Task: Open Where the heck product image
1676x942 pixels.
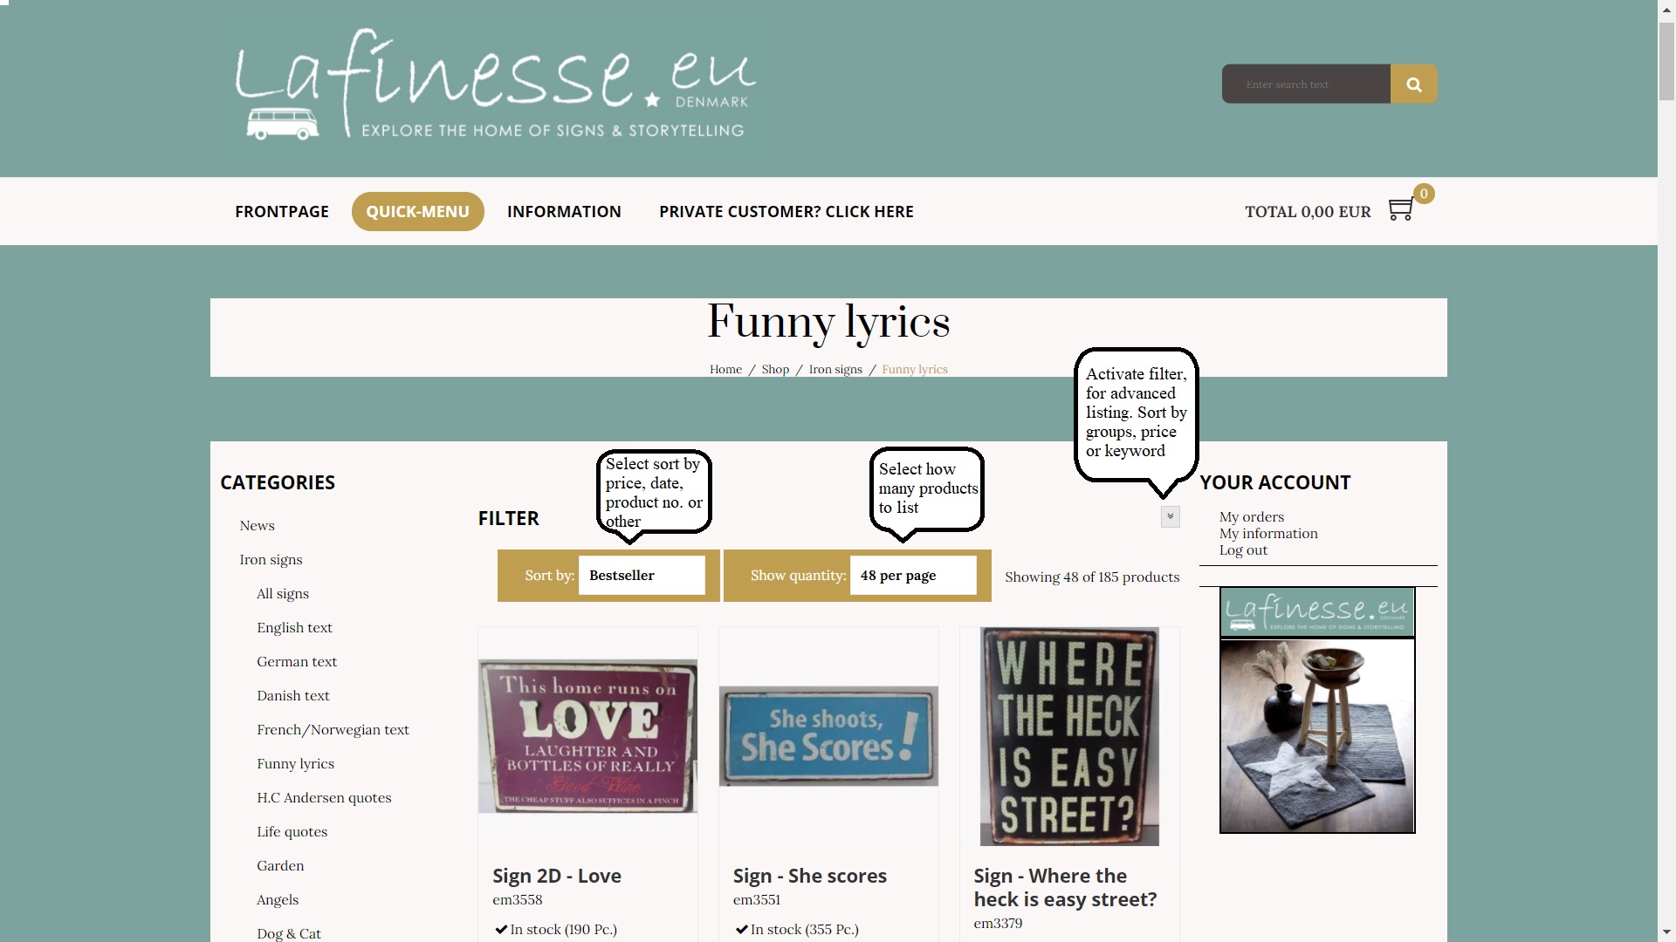Action: pos(1069,736)
